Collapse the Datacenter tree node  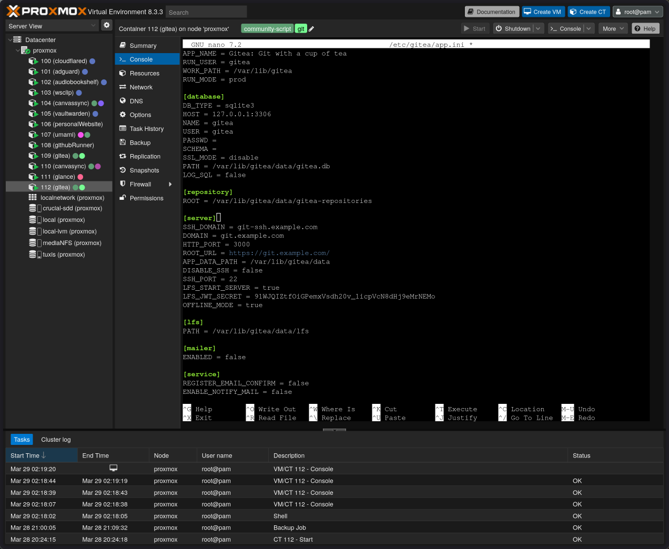click(10, 40)
